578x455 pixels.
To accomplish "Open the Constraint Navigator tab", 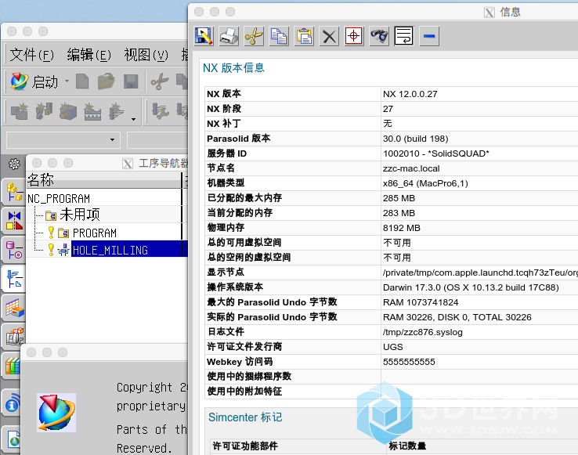I will 14,221.
